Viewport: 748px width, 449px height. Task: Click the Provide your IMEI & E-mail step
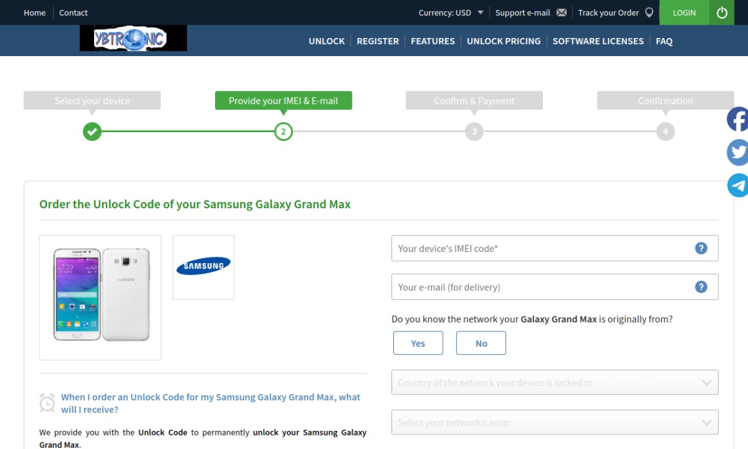coord(283,101)
